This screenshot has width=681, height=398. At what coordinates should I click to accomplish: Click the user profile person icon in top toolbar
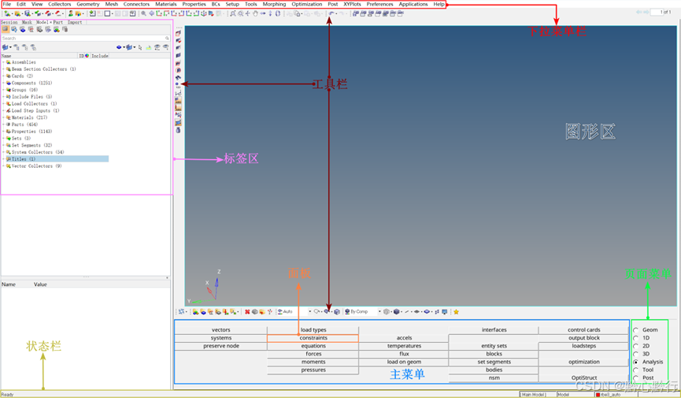tap(70, 13)
